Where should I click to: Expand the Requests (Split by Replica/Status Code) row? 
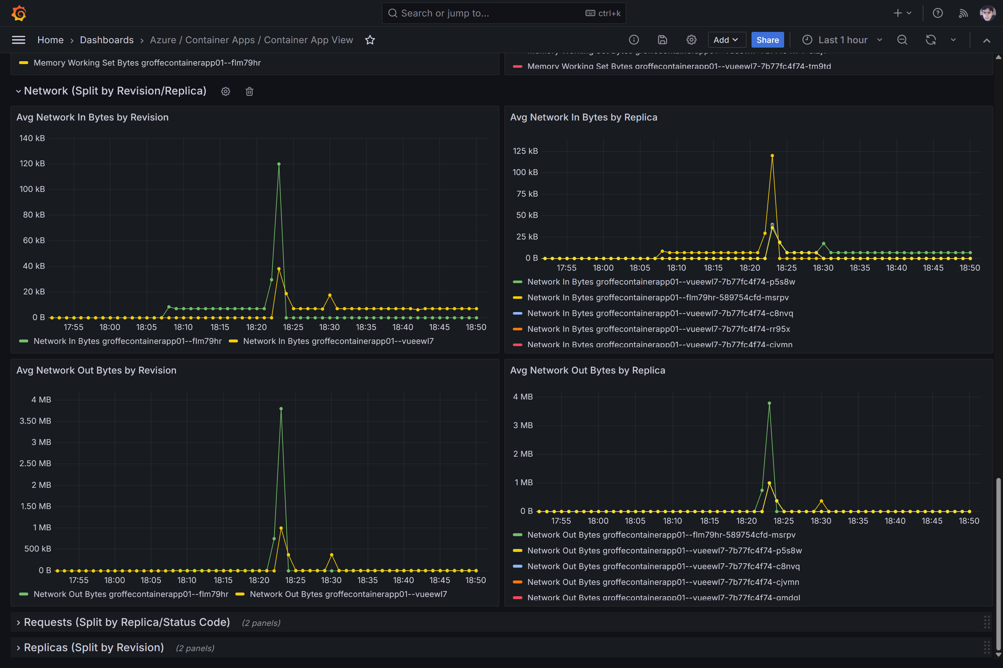pos(126,623)
